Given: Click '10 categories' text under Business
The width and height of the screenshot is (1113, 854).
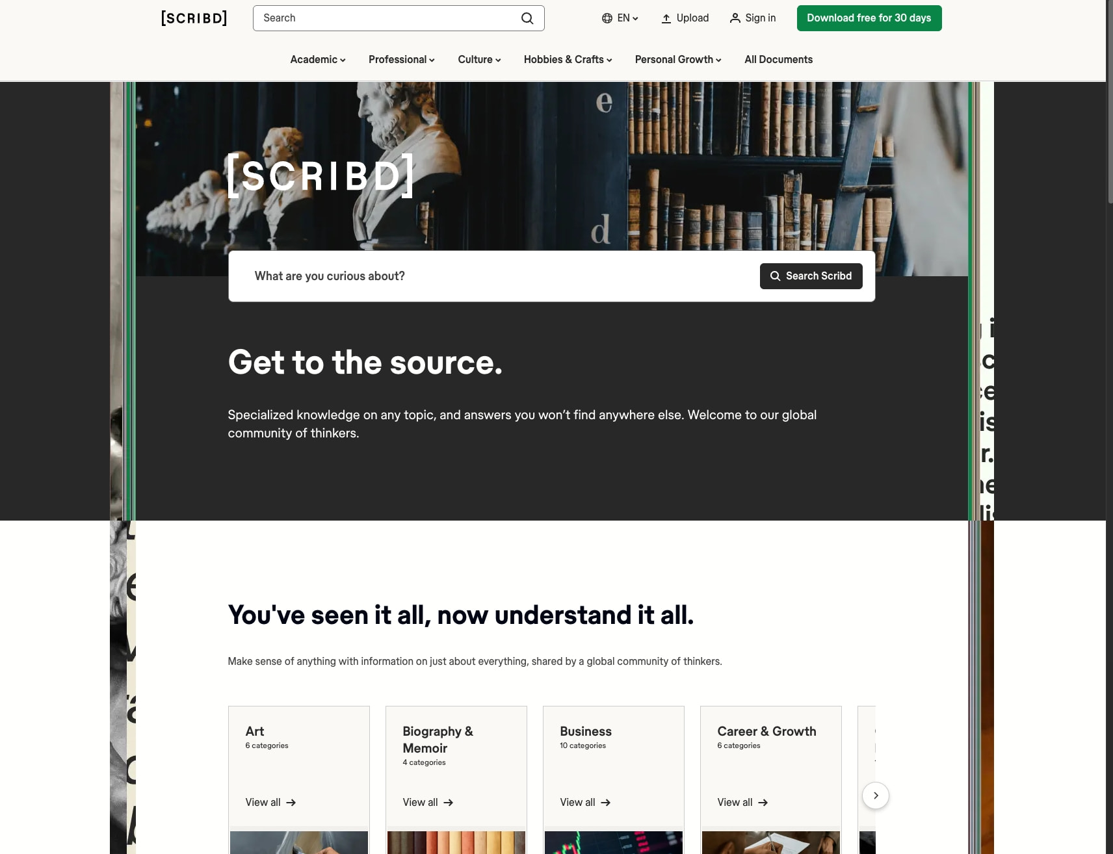Looking at the screenshot, I should [583, 745].
